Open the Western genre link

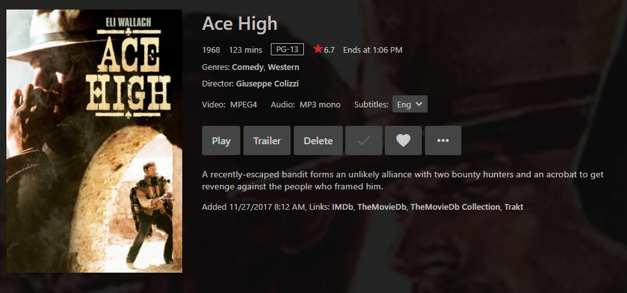pos(284,67)
